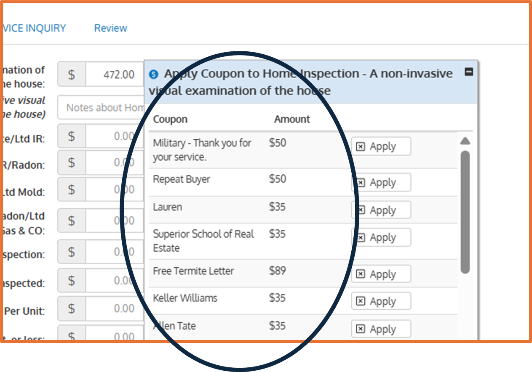Image resolution: width=532 pixels, height=372 pixels.
Task: Sort by the Amount column header
Action: click(292, 120)
